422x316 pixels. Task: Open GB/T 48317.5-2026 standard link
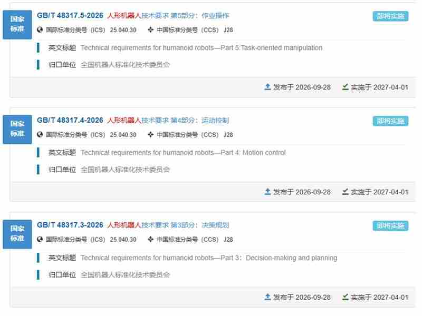[x=70, y=15]
